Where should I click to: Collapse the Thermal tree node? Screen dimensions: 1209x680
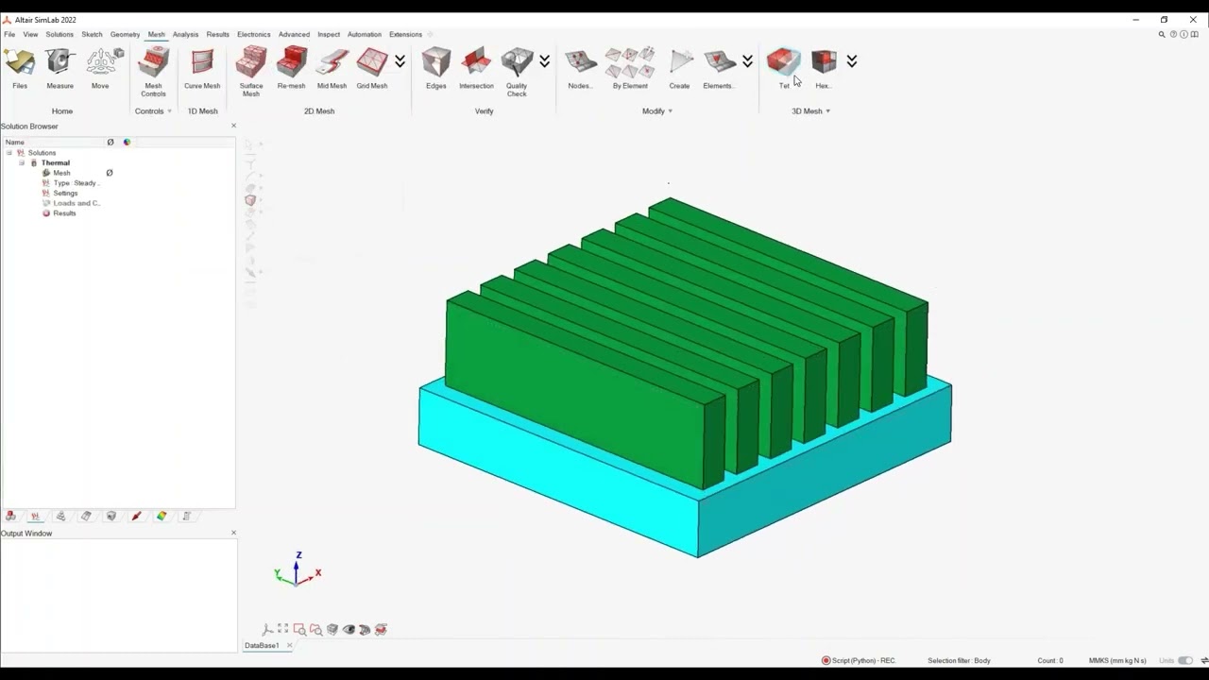click(x=22, y=163)
